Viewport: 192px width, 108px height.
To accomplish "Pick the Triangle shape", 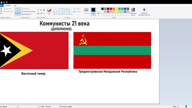I will click(x=69, y=9).
